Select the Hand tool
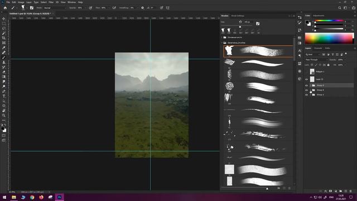The width and height of the screenshot is (357, 201). [x=4, y=111]
